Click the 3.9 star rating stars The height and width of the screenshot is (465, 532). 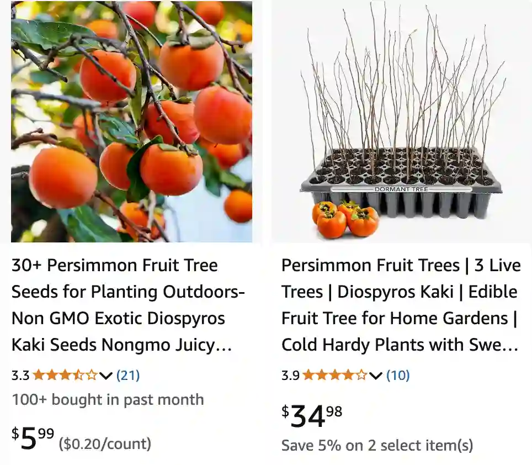click(334, 376)
